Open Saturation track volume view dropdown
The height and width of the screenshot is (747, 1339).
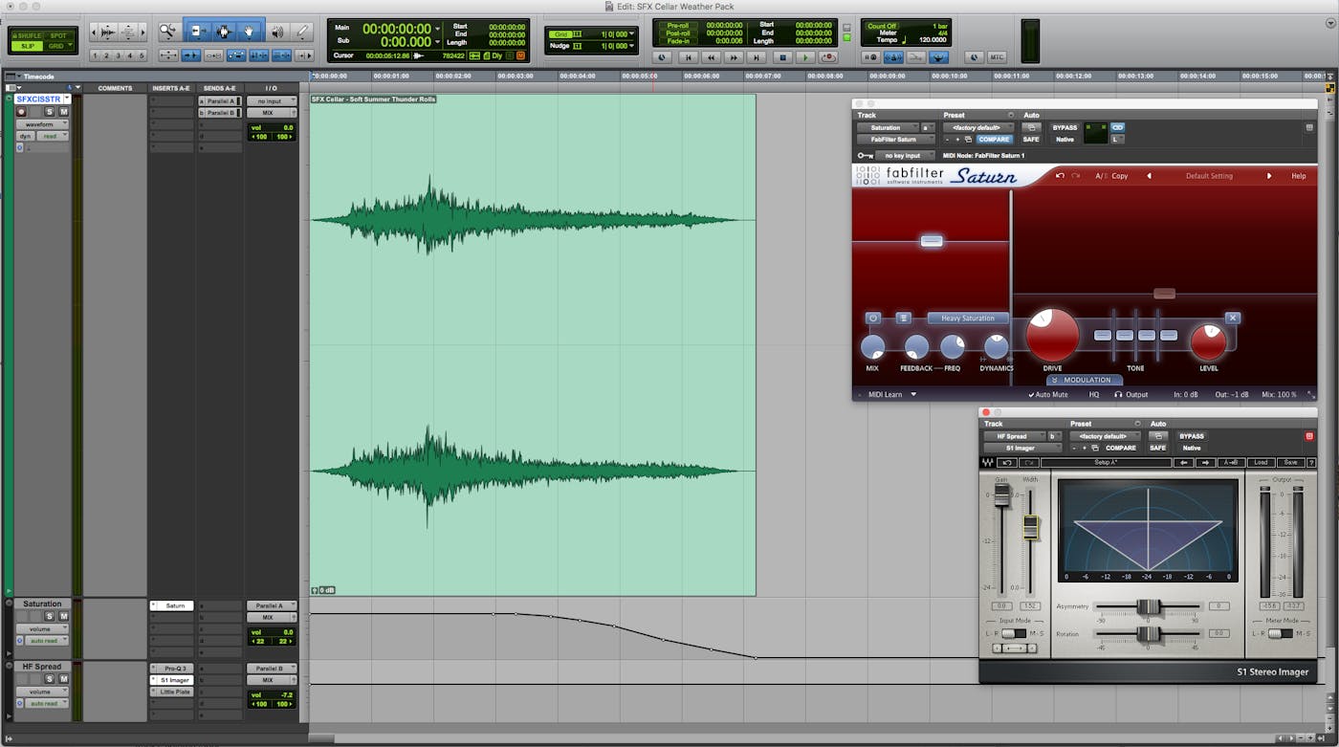(42, 629)
